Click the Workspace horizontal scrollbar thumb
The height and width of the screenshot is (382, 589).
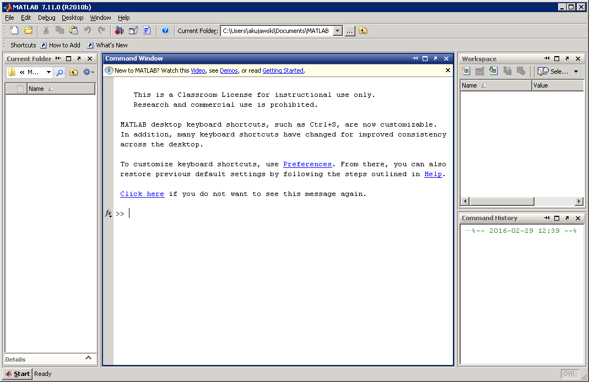[x=501, y=201]
